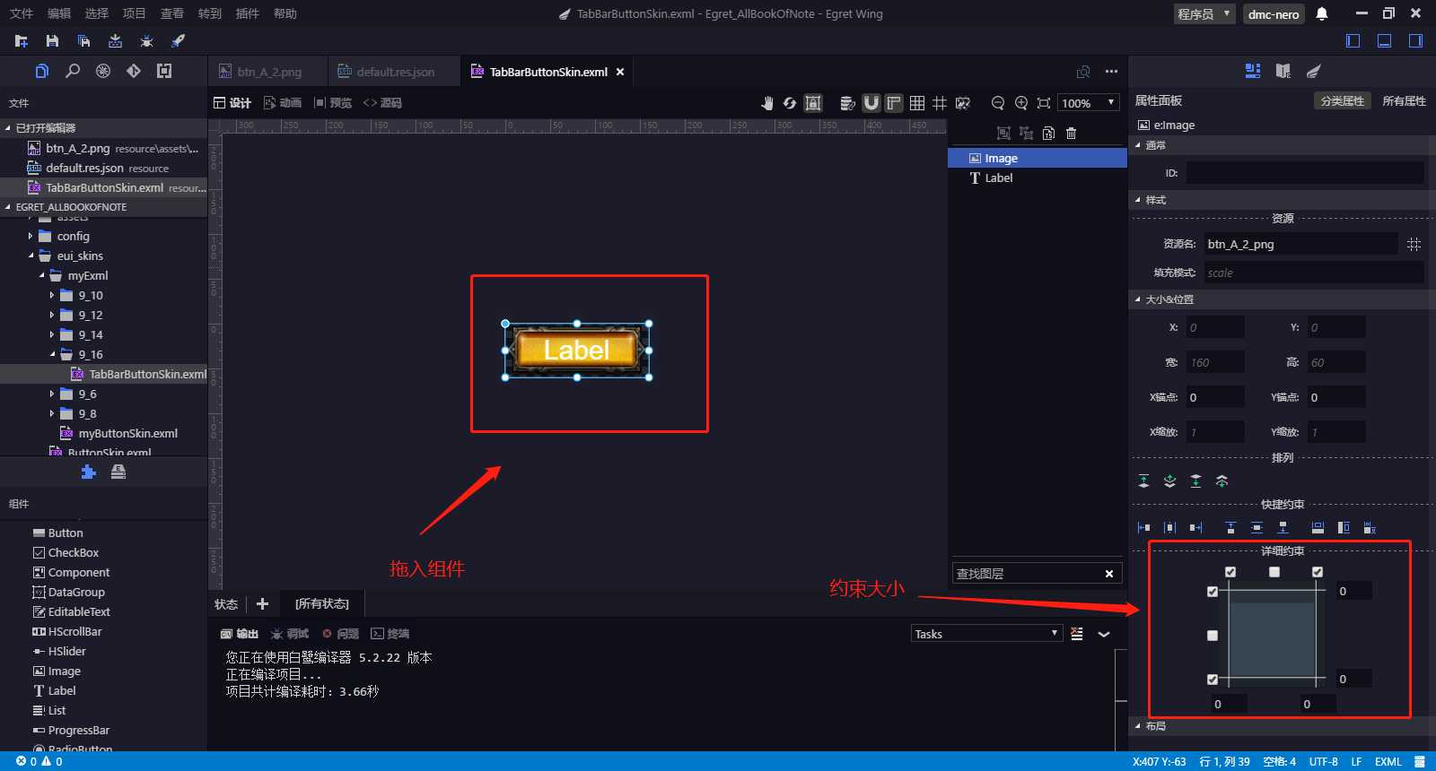Click the zoom out magnifier icon

tap(998, 103)
